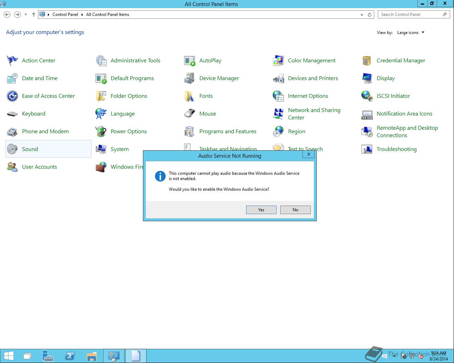The image size is (454, 363).
Task: Click No in the Audio Service dialog
Action: pos(295,210)
